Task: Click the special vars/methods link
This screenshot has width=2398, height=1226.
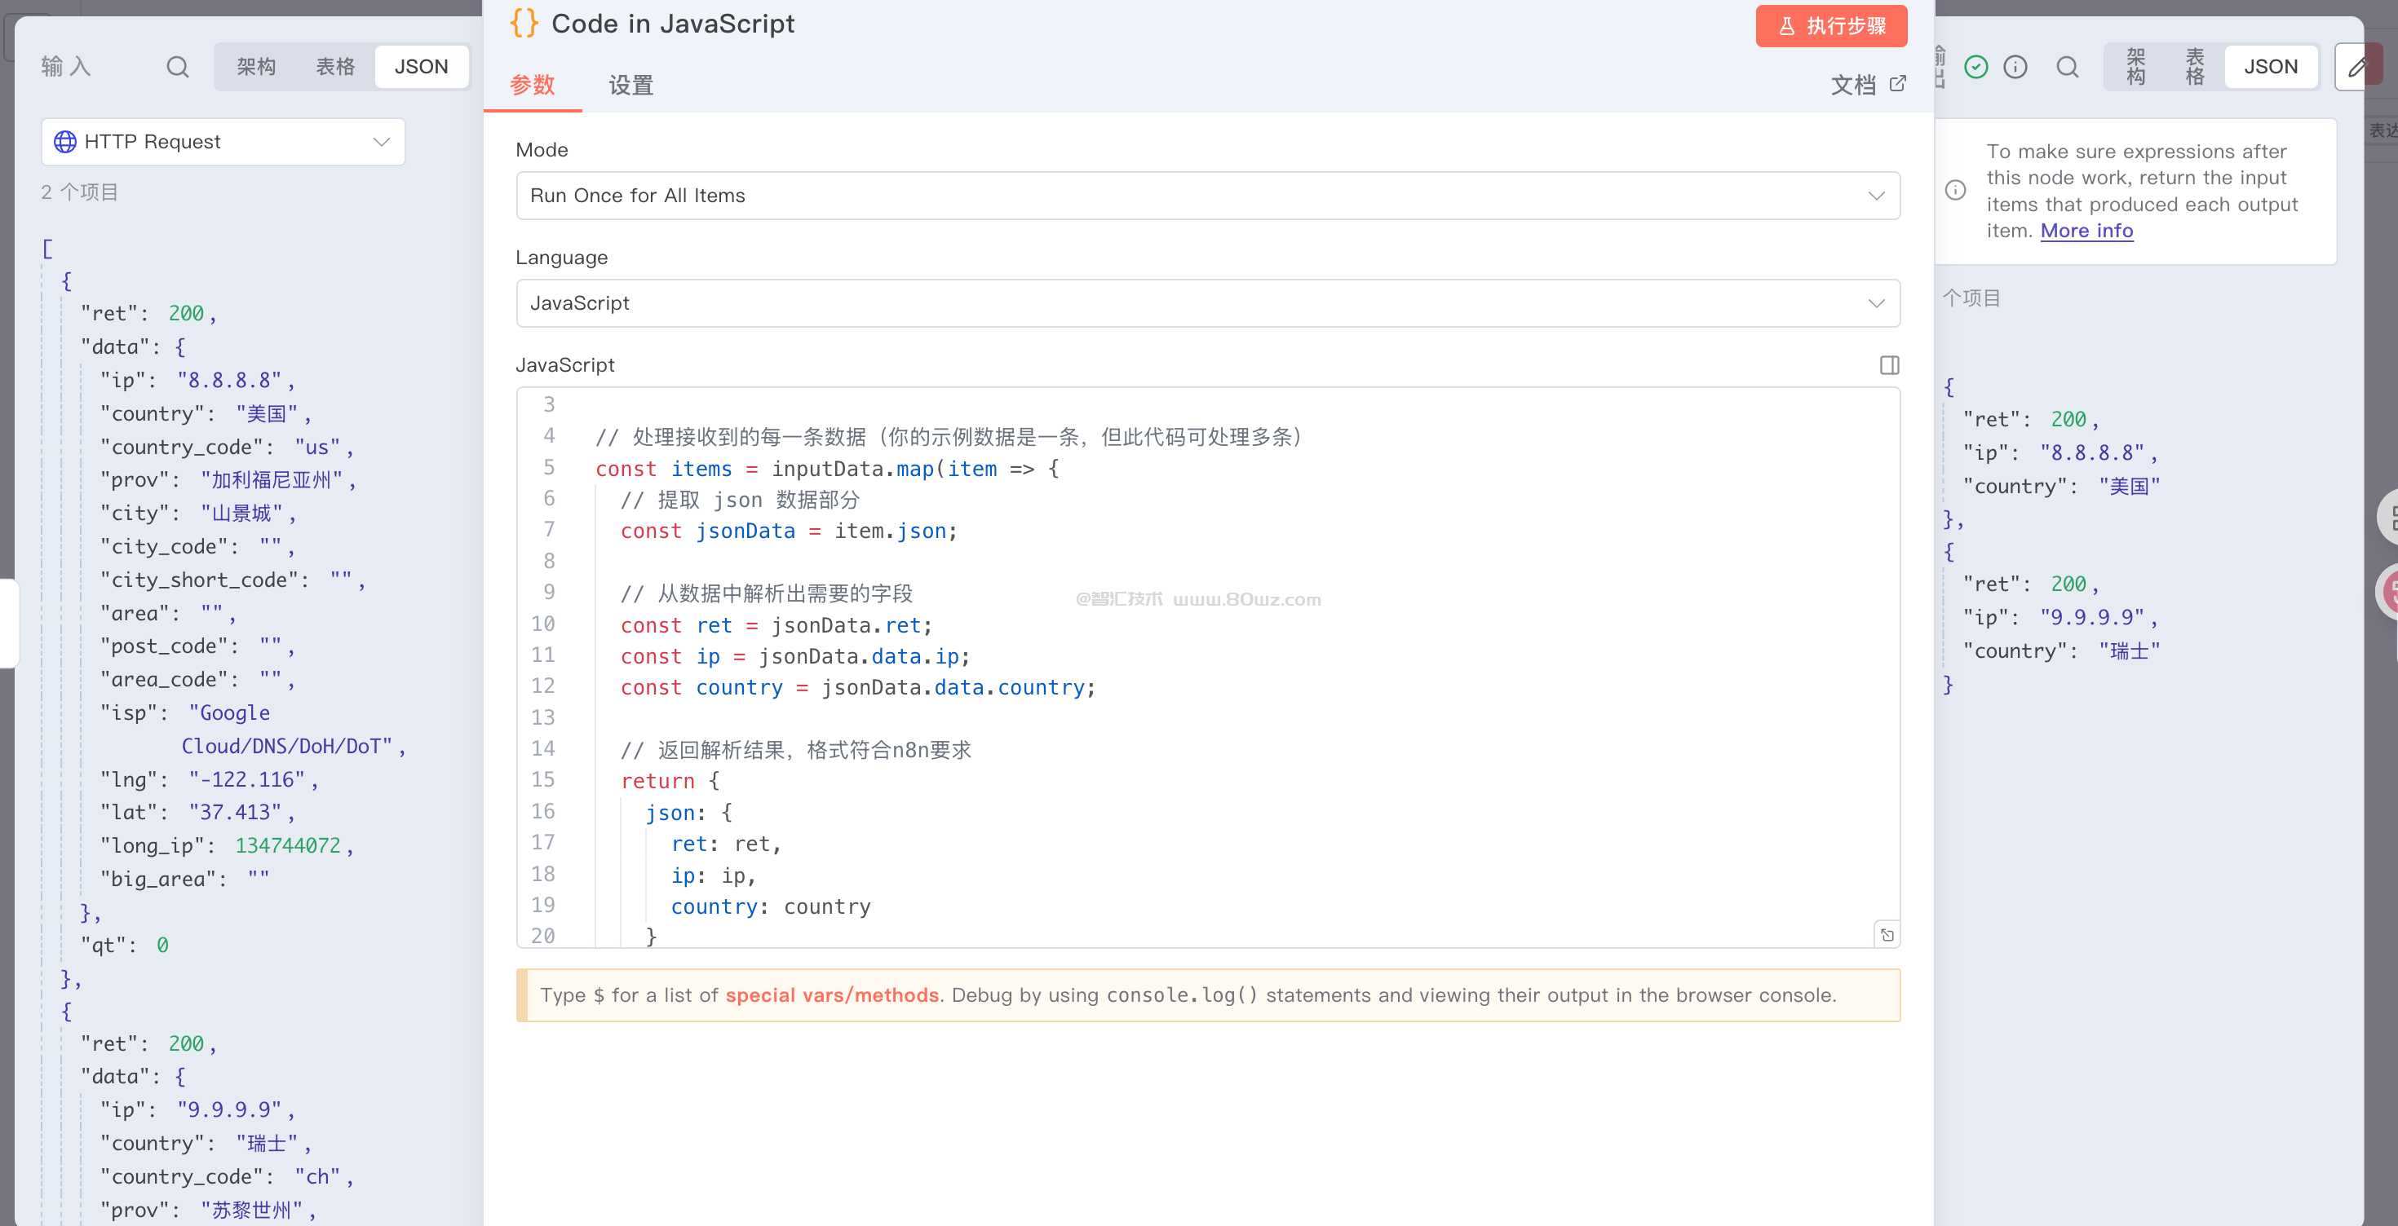Action: coord(831,995)
